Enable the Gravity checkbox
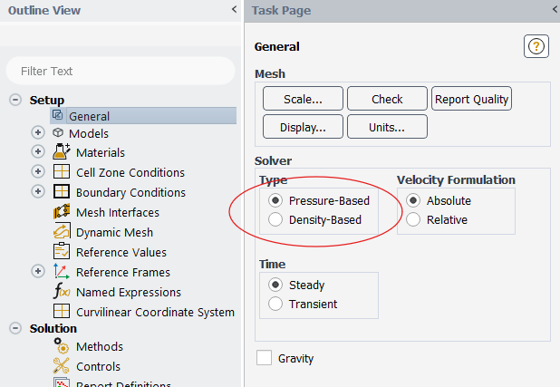The height and width of the screenshot is (387, 560). click(x=264, y=358)
